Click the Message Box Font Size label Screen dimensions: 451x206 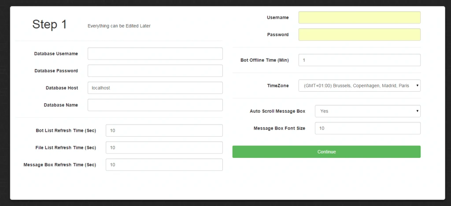pyautogui.click(x=279, y=128)
